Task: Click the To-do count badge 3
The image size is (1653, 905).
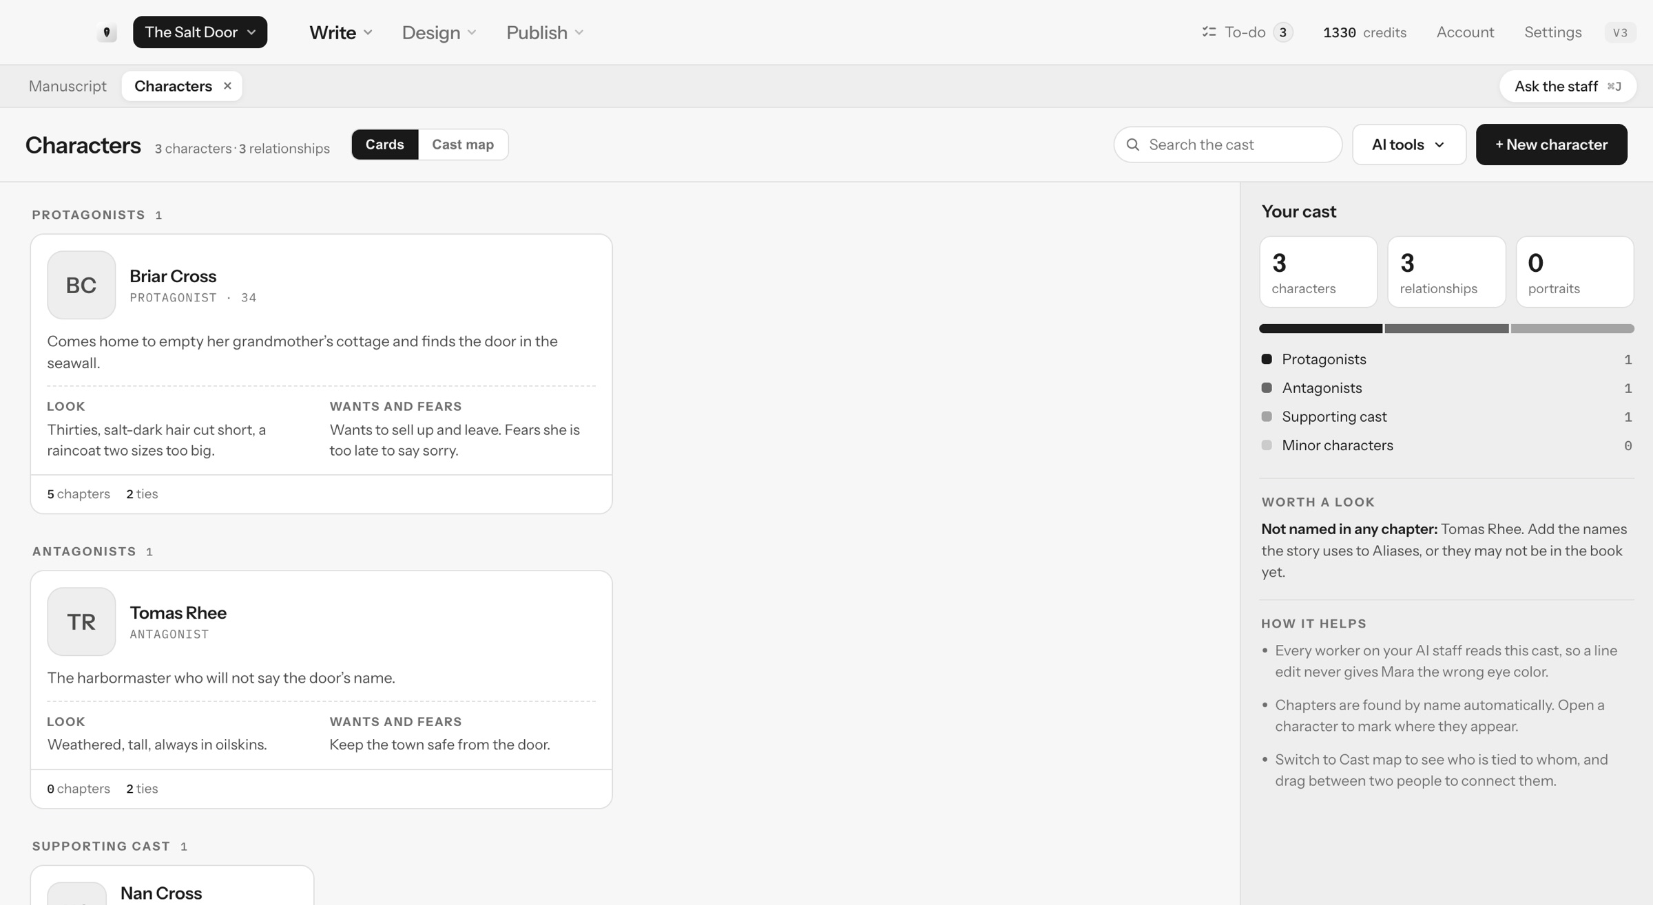Action: [x=1282, y=32]
